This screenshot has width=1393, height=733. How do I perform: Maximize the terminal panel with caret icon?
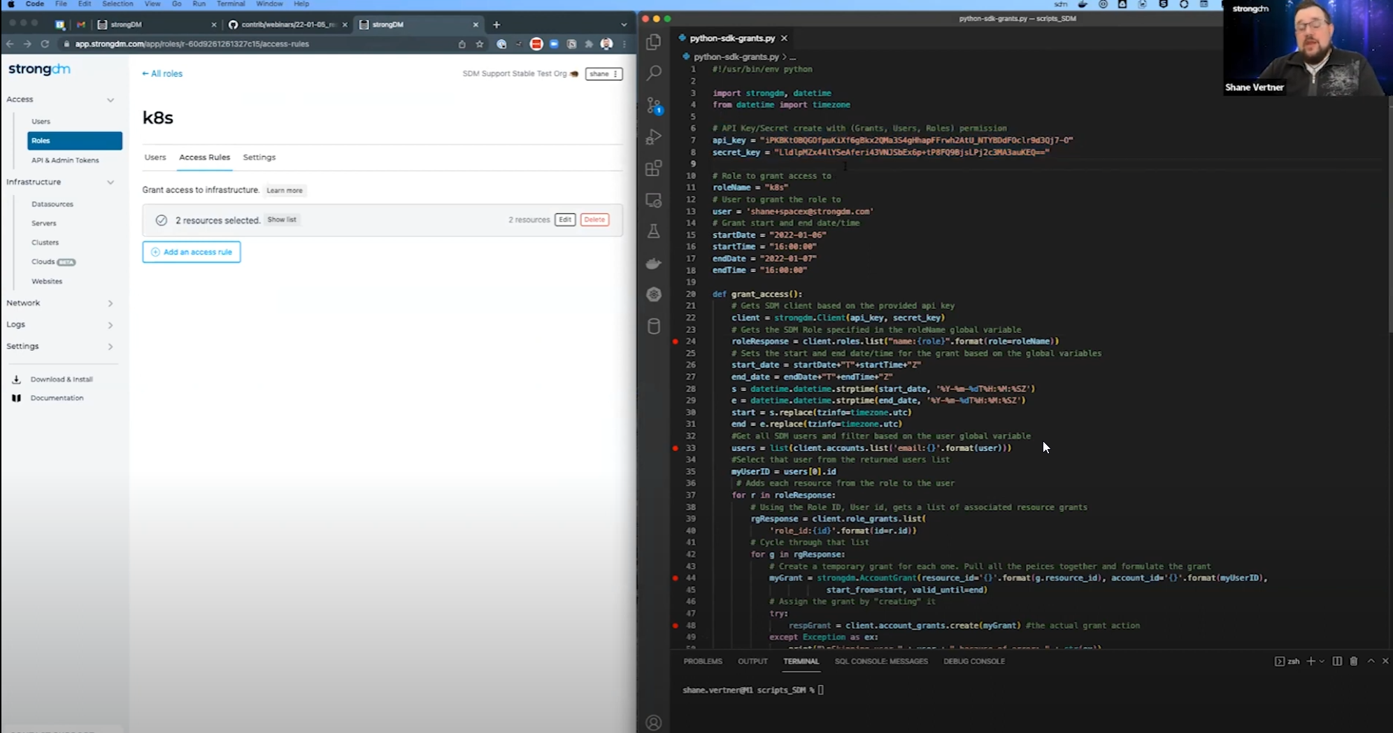(1371, 661)
